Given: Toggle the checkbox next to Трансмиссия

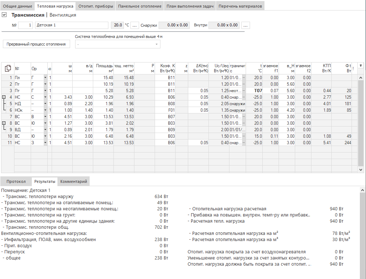Looking at the screenshot, I should [4, 15].
